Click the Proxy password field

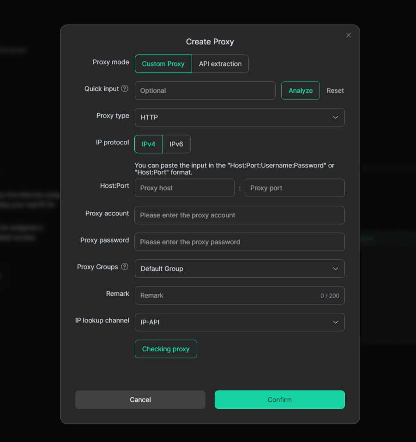click(239, 242)
